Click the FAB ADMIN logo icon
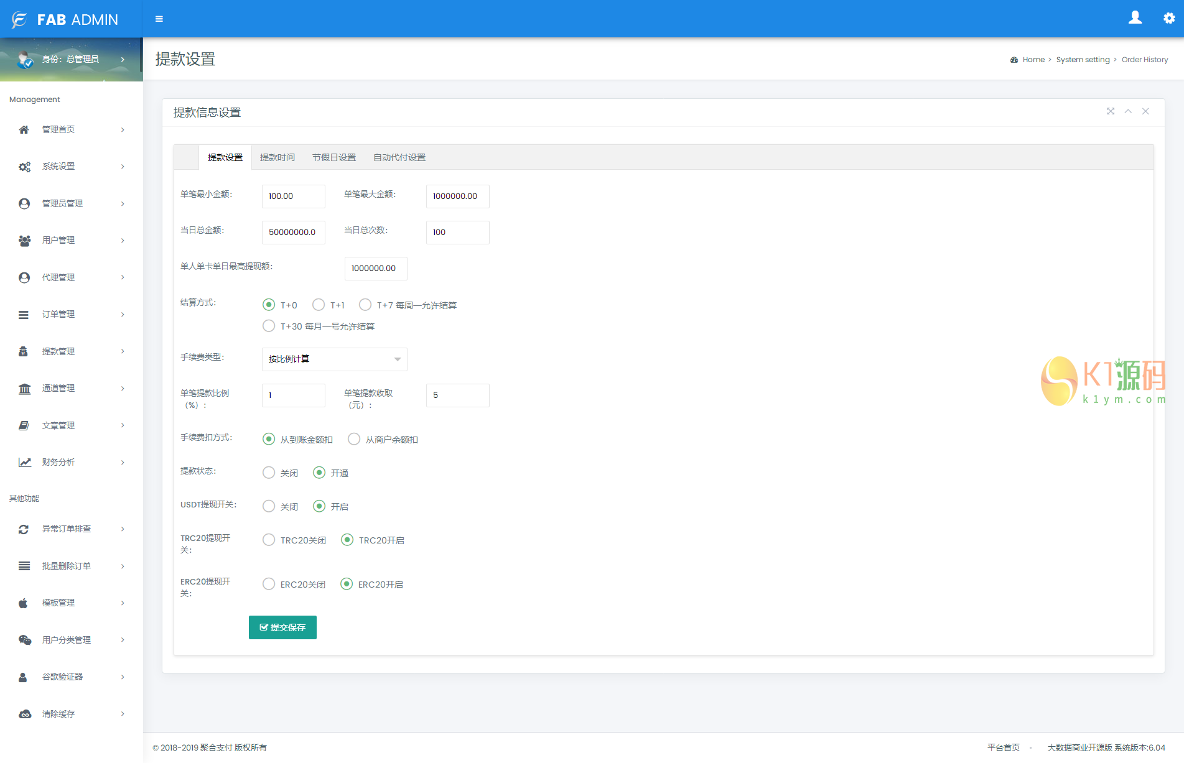The image size is (1184, 763). (x=19, y=20)
